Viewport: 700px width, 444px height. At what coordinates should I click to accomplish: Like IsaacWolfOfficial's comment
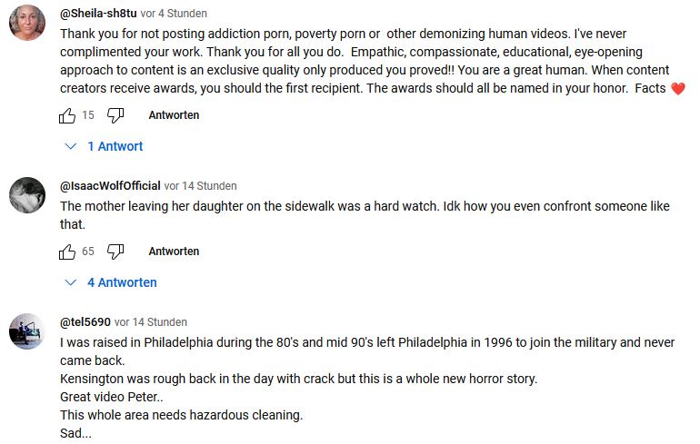(x=67, y=252)
